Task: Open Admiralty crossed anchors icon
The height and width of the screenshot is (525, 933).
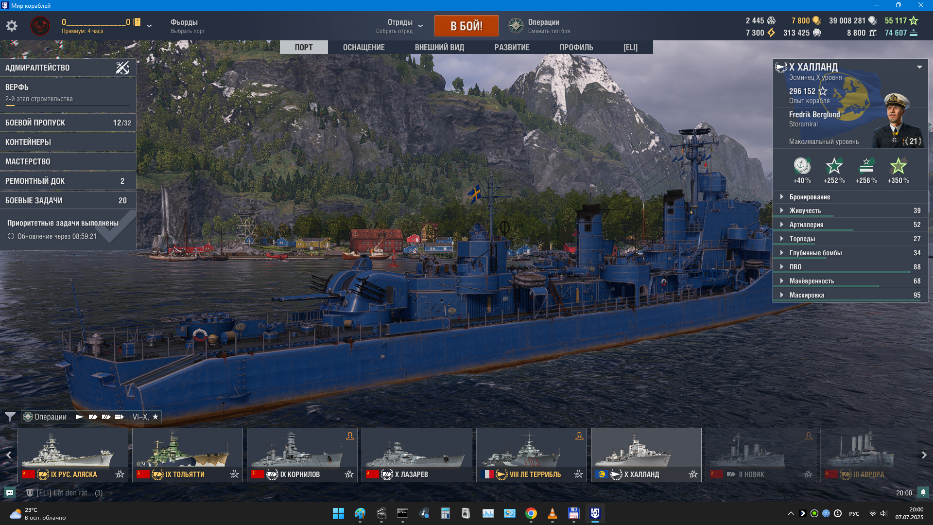Action: point(122,68)
